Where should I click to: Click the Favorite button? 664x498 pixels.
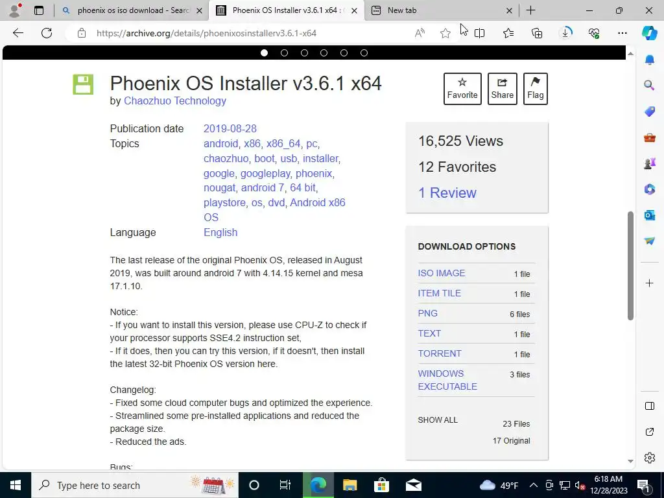click(x=462, y=88)
